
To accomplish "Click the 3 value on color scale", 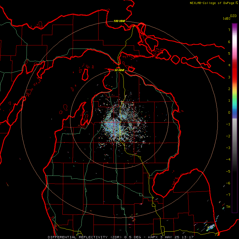I will [229, 77].
